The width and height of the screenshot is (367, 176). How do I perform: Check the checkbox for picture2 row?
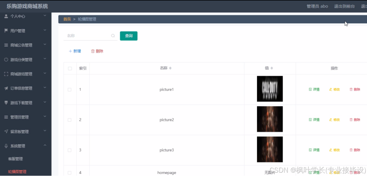(x=70, y=120)
